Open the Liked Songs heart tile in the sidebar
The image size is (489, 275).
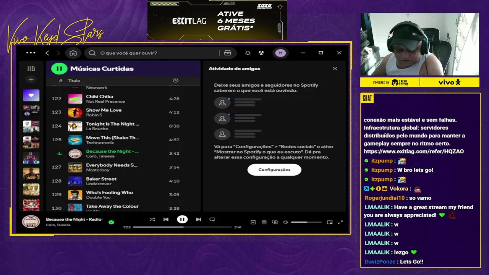[31, 95]
